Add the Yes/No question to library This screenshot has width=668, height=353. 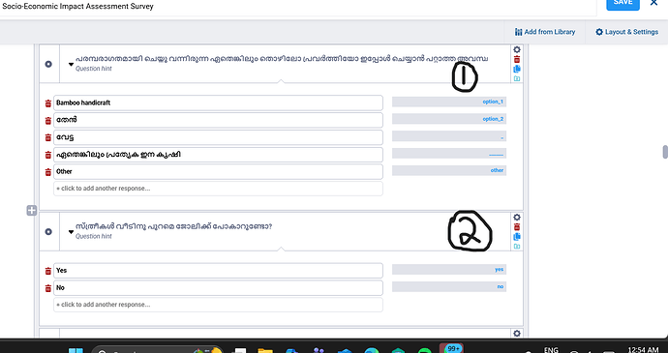(517, 247)
